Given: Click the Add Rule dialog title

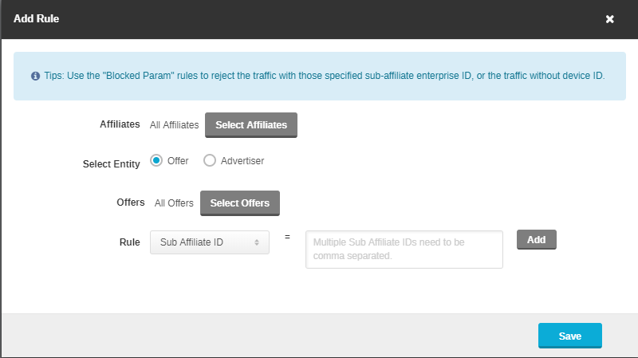Looking at the screenshot, I should click(37, 18).
